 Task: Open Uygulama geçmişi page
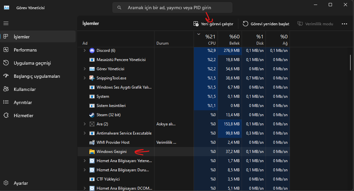tap(38, 63)
